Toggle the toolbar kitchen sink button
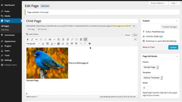This screenshot has width=182, height=102. click(x=85, y=39)
